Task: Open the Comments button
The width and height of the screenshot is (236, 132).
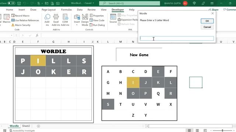Action: (229, 10)
